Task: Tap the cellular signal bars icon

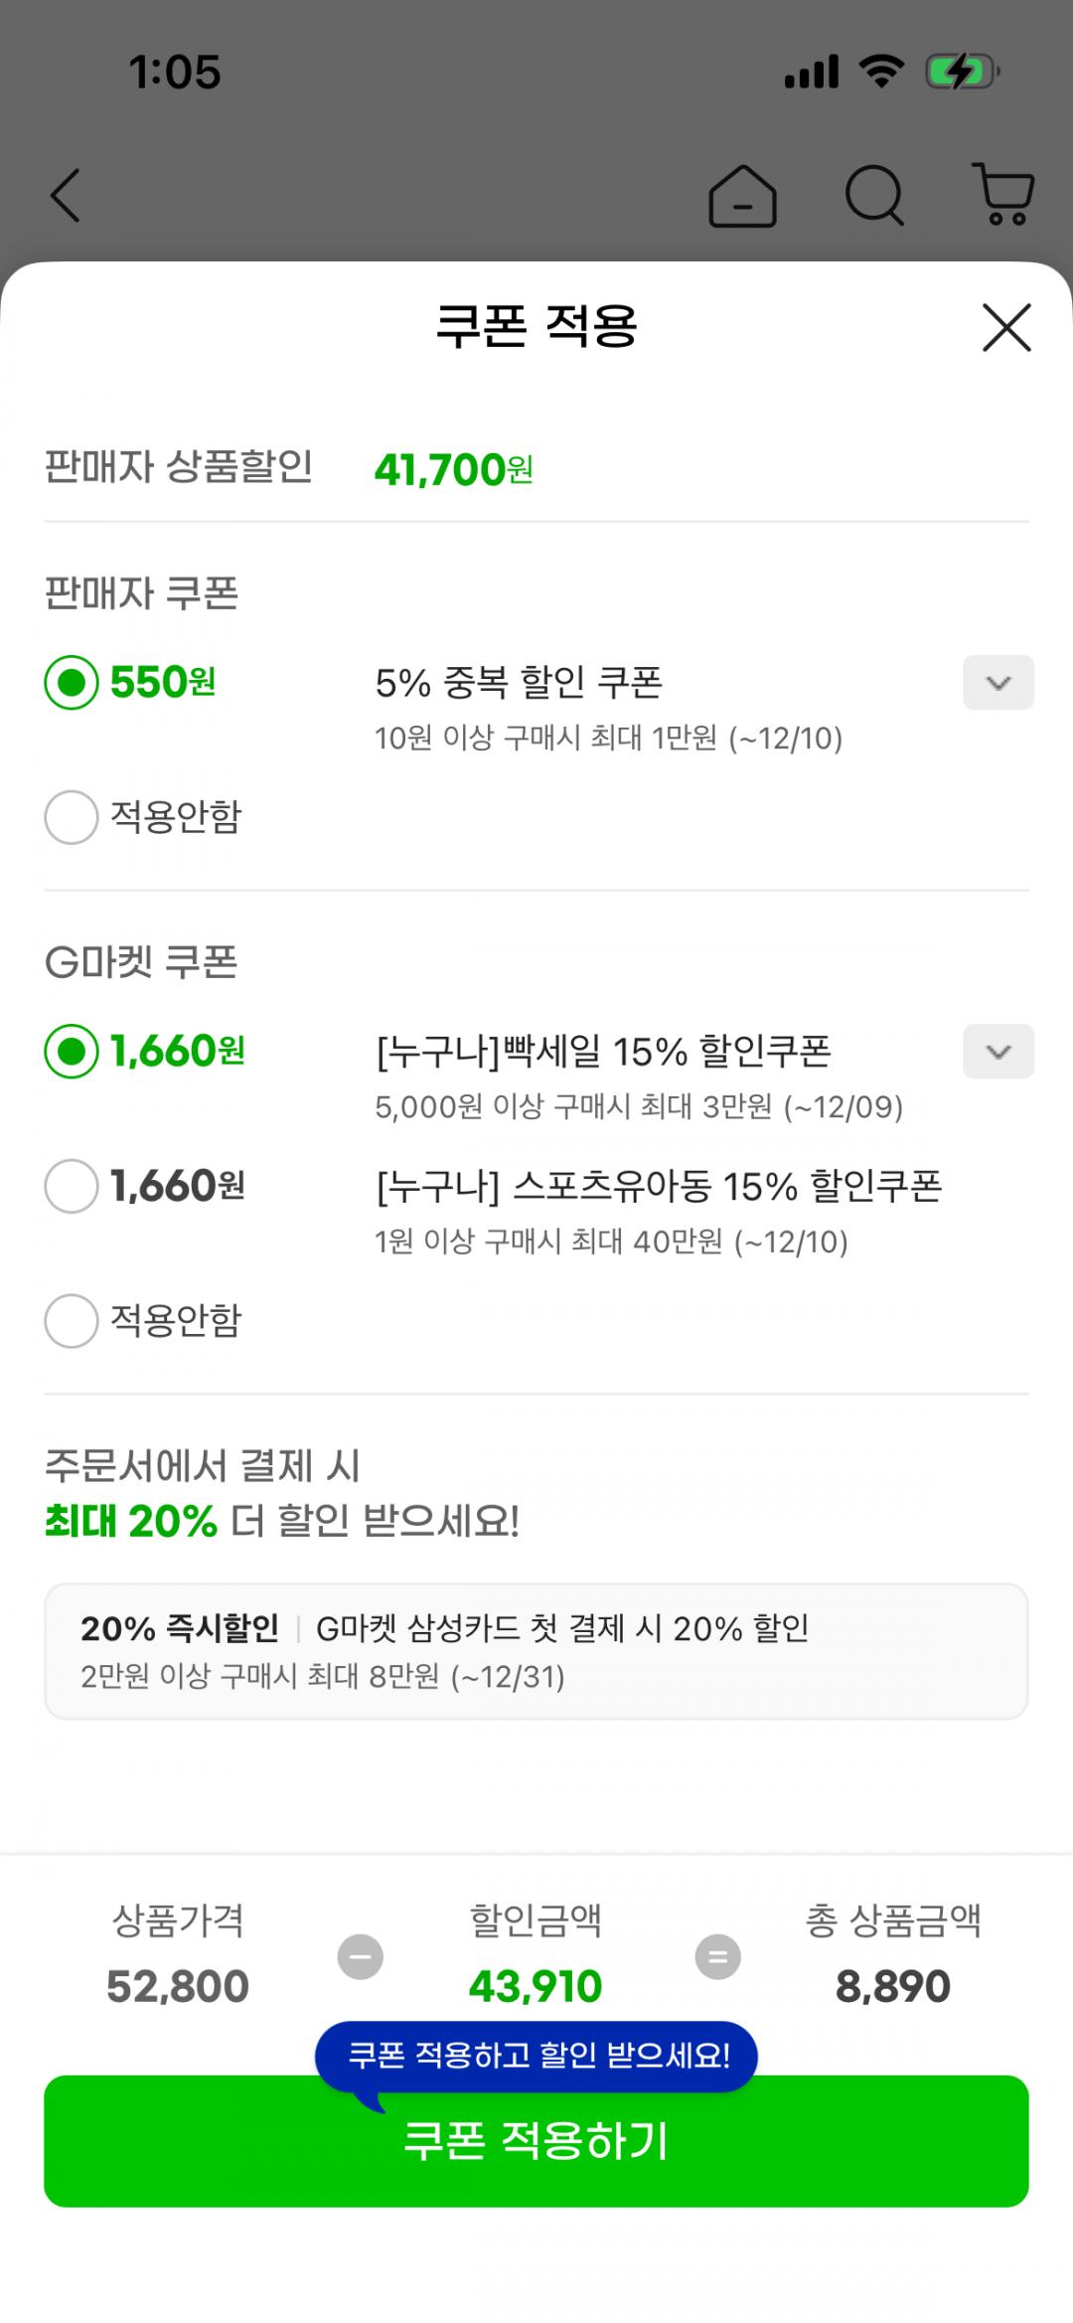Action: (x=812, y=73)
